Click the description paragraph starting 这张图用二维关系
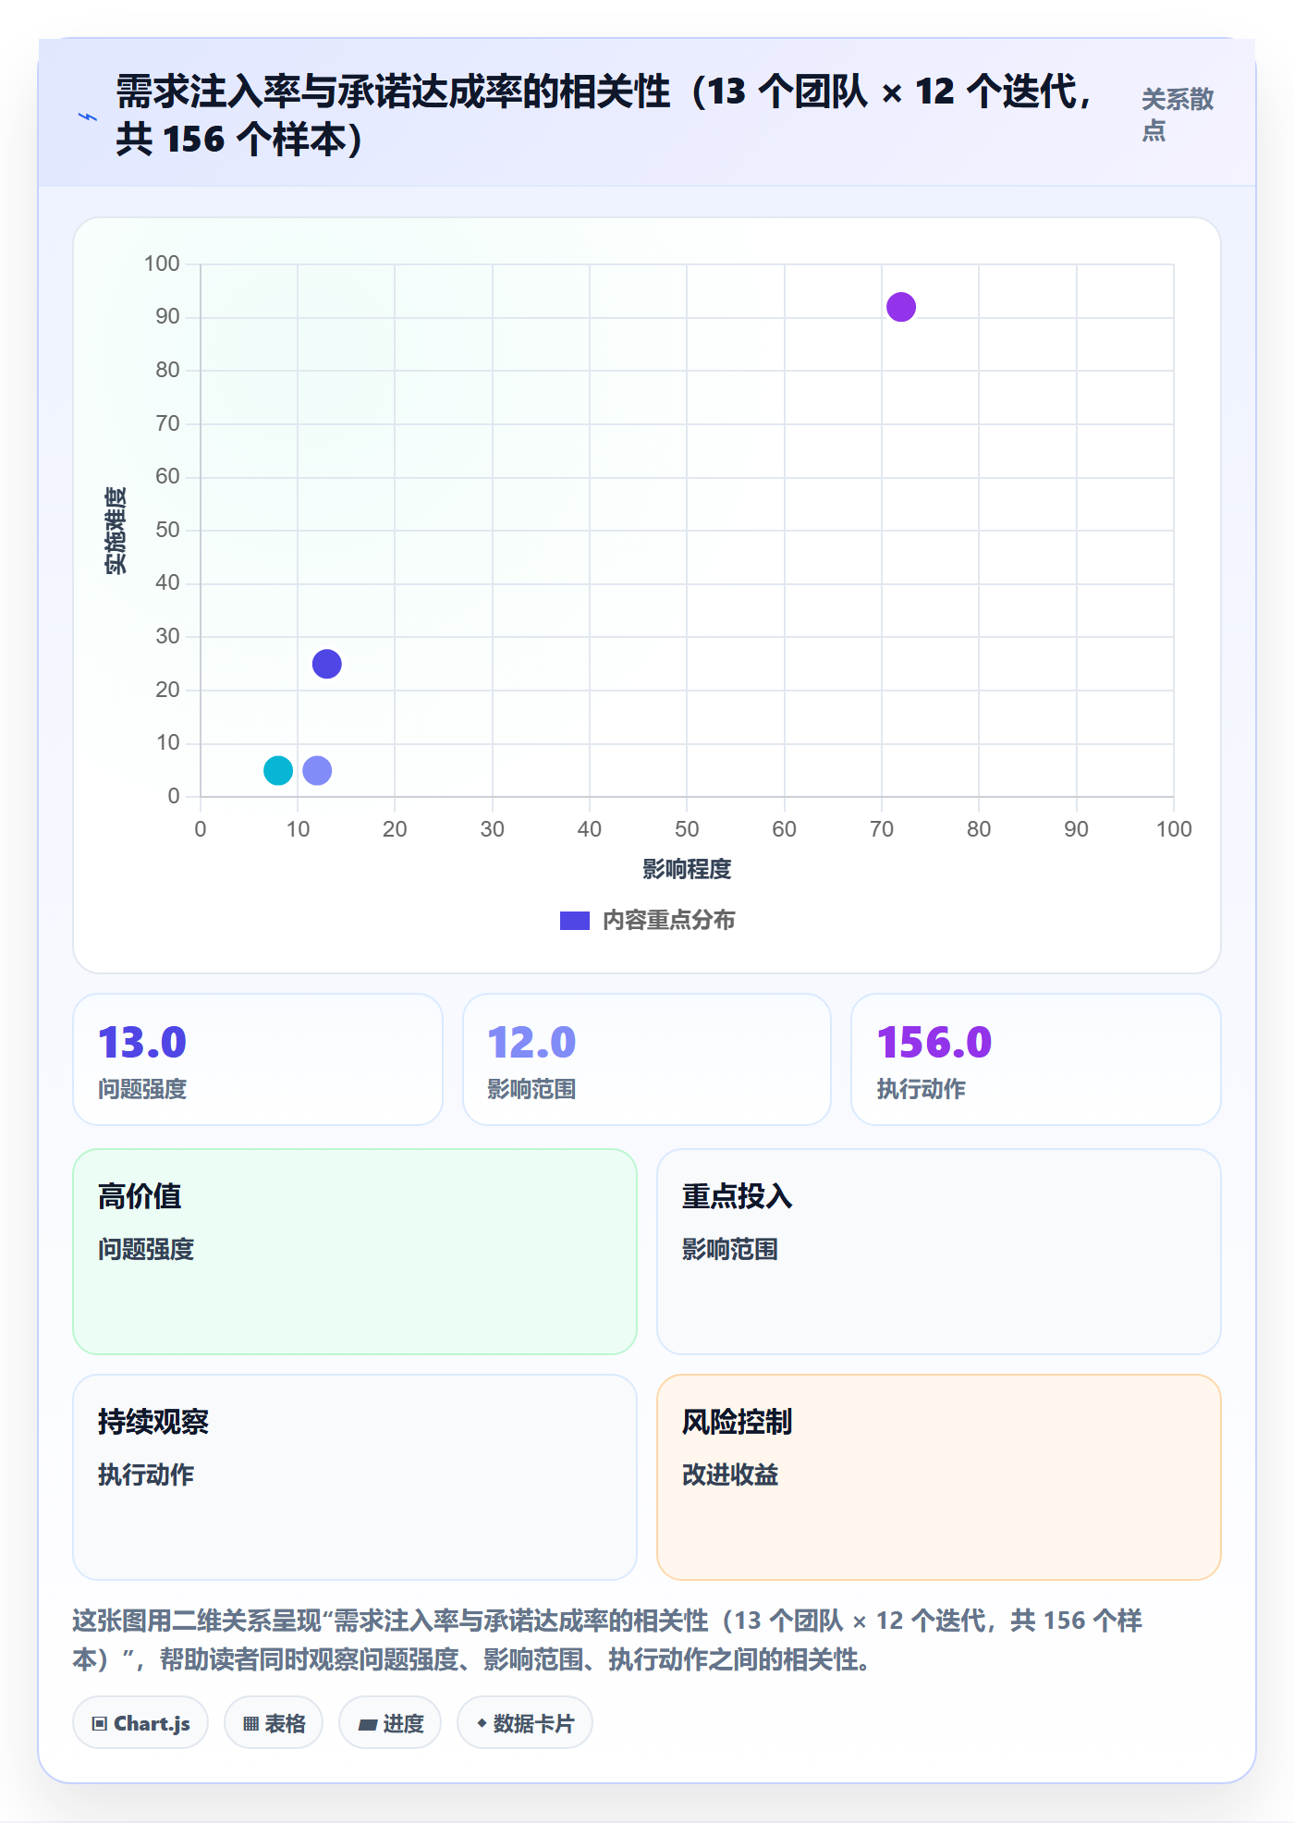 click(x=607, y=1640)
